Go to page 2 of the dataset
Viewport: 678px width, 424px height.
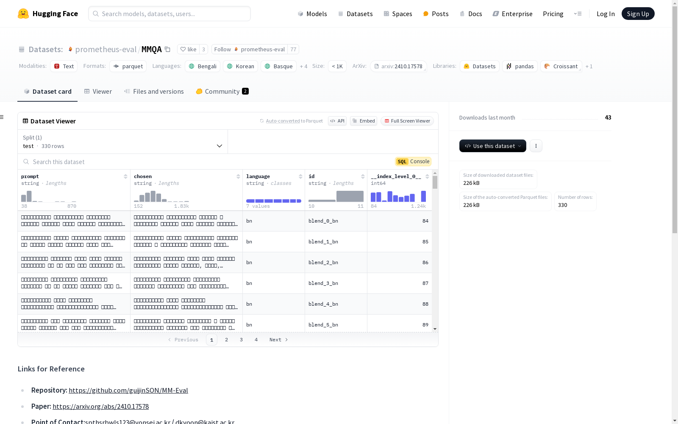click(227, 340)
